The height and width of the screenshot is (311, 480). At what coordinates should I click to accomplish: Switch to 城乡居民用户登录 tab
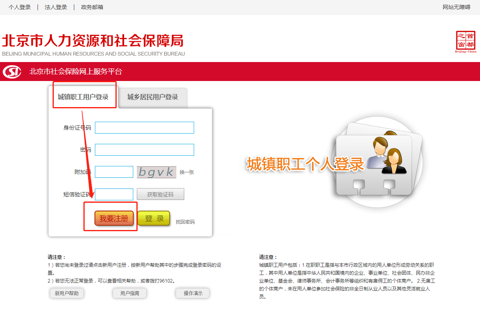pyautogui.click(x=152, y=97)
